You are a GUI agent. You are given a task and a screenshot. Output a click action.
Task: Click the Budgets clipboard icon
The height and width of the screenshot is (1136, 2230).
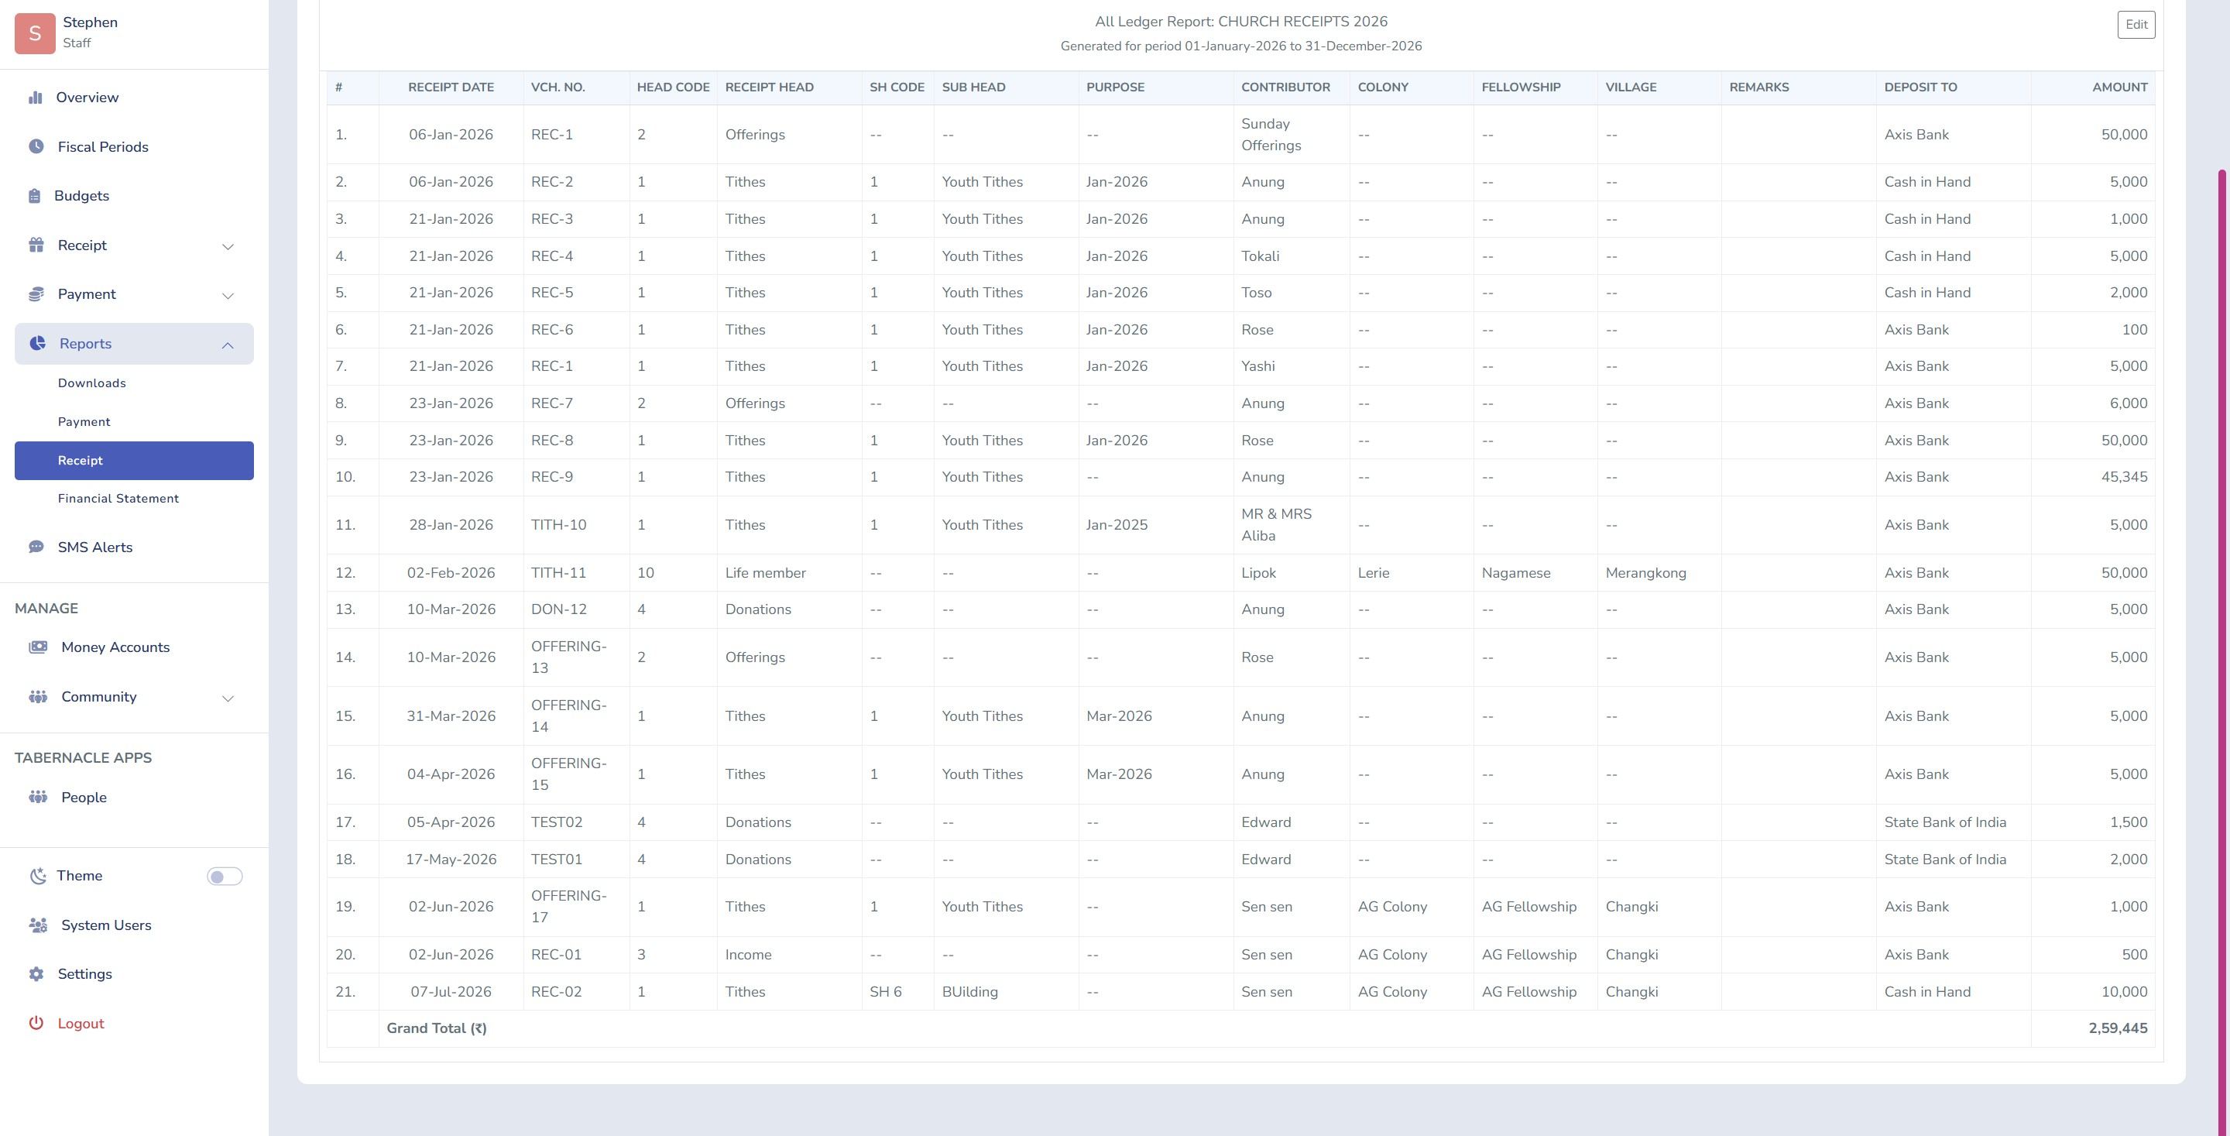point(35,196)
